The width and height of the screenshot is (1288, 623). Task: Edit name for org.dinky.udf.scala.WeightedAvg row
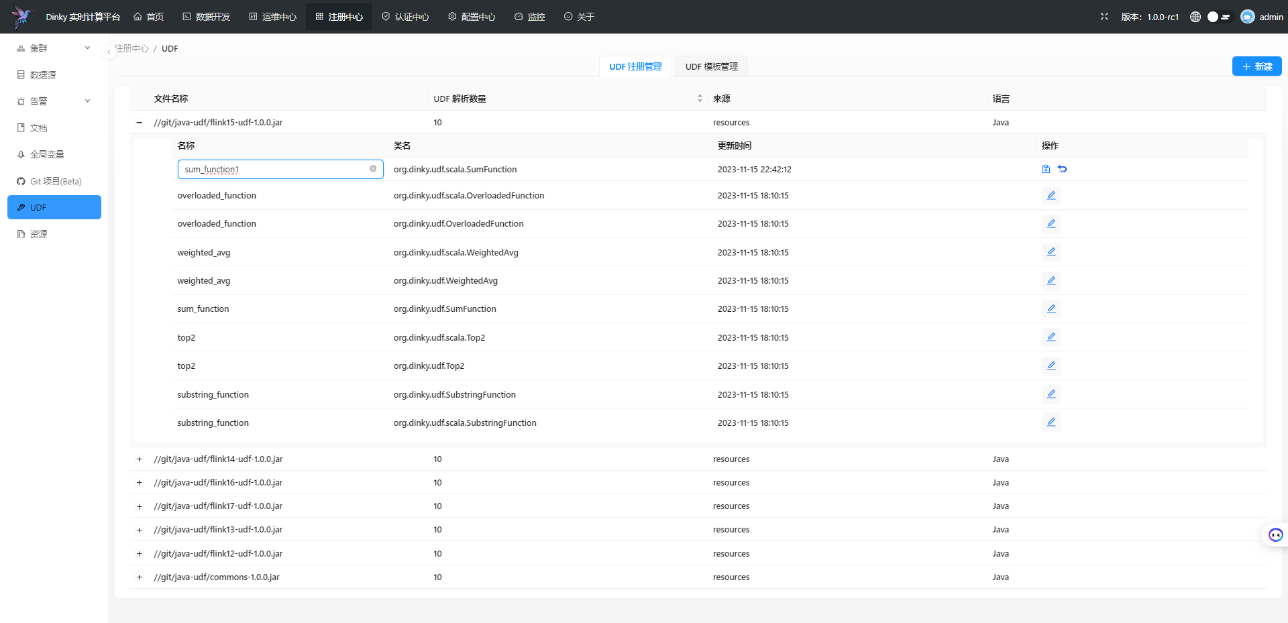click(x=1051, y=252)
